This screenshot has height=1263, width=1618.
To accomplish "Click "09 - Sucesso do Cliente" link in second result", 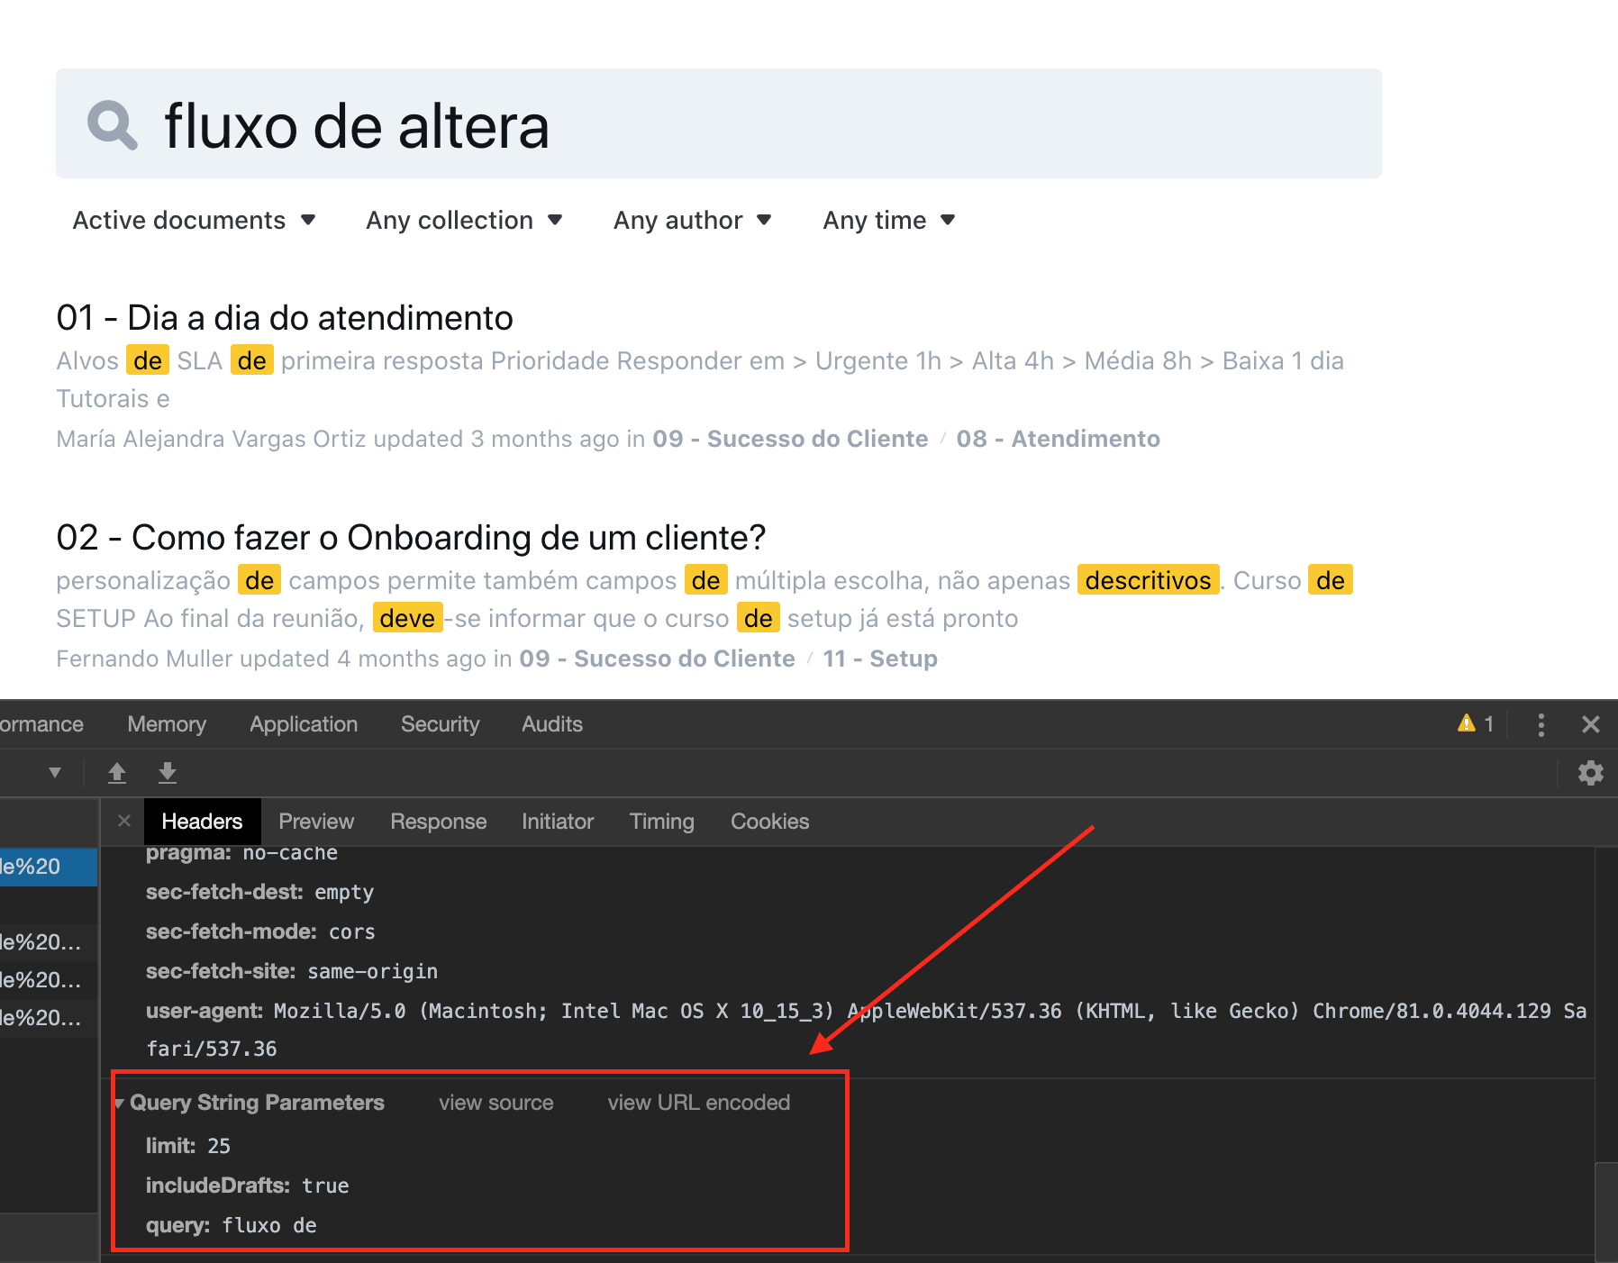I will [657, 659].
